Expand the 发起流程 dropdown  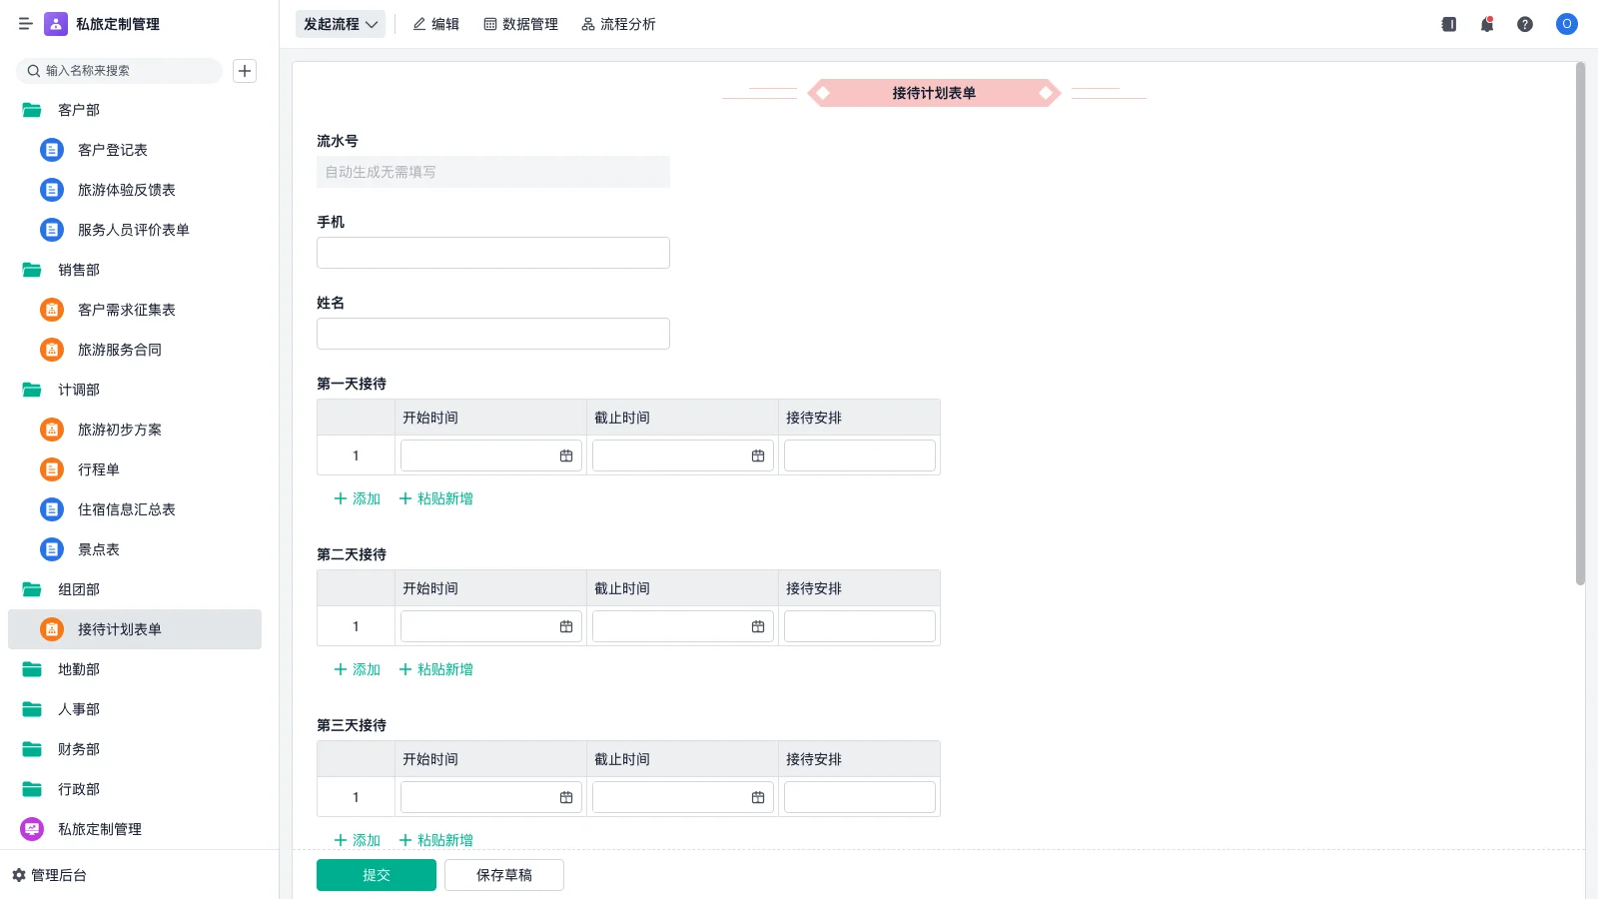pyautogui.click(x=341, y=24)
